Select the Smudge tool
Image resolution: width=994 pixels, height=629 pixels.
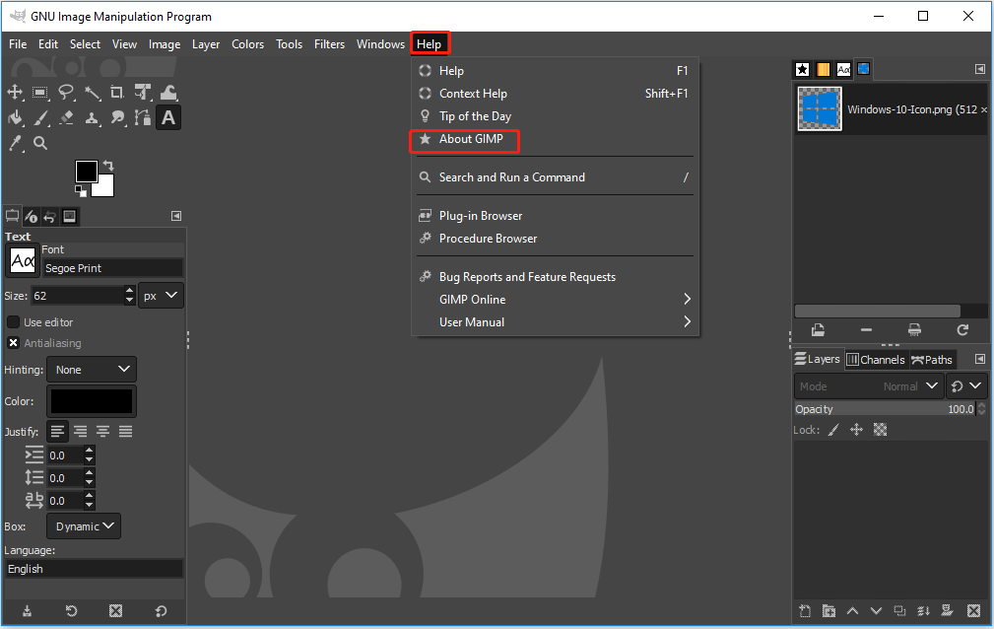click(x=117, y=118)
